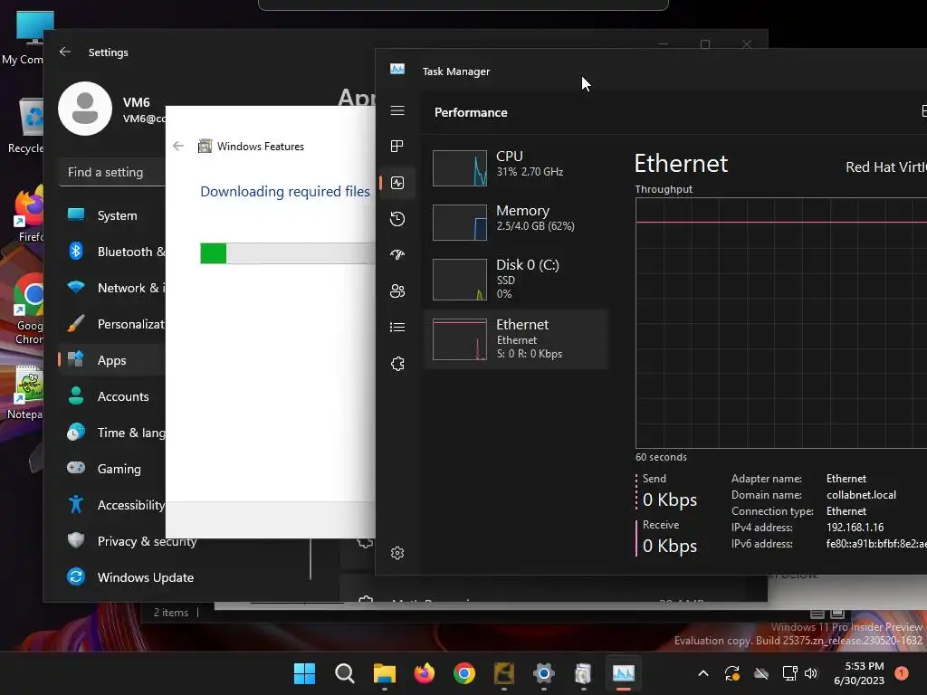Select Disk 0 (C:) performance entry
The height and width of the screenshot is (695, 927).
pos(515,279)
